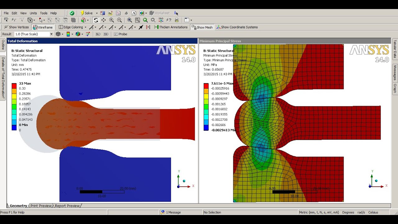Click the rainbow contours band icon

coord(68,34)
